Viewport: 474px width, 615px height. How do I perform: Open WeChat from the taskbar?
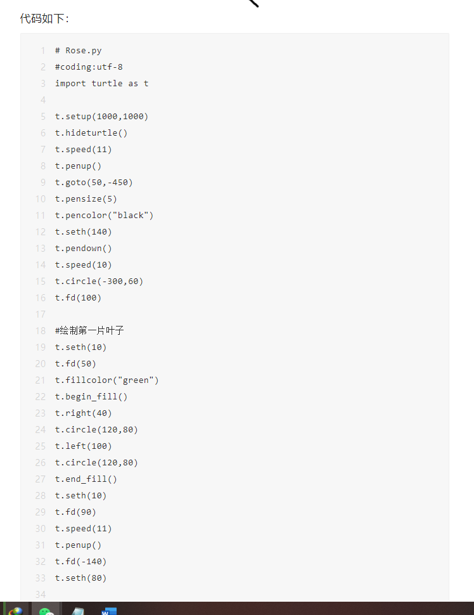coord(46,610)
